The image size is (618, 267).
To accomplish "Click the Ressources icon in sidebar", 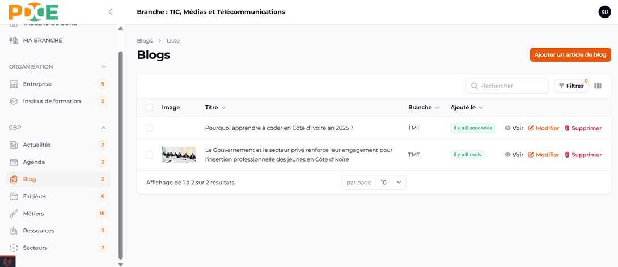I will pyautogui.click(x=14, y=231).
